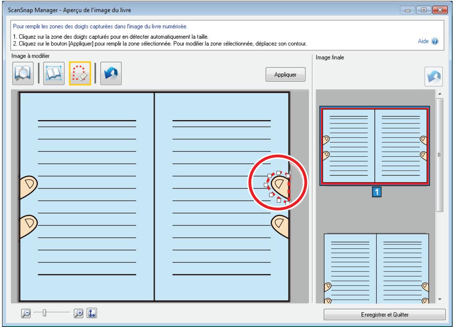Click the zoom slider handle

[x=44, y=313]
